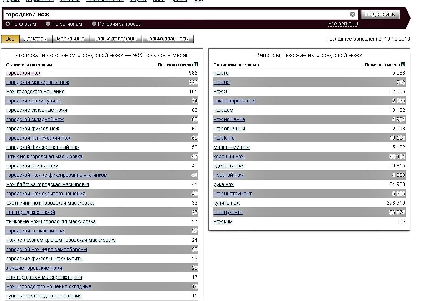The height and width of the screenshot is (301, 423).
Task: Open the 'маленький нож' similar query
Action: 232,147
